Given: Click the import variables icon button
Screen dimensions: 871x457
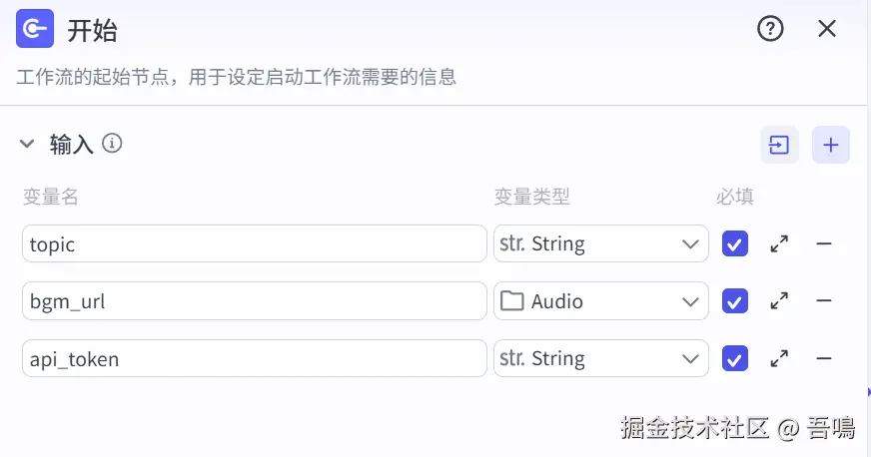Looking at the screenshot, I should pyautogui.click(x=779, y=145).
